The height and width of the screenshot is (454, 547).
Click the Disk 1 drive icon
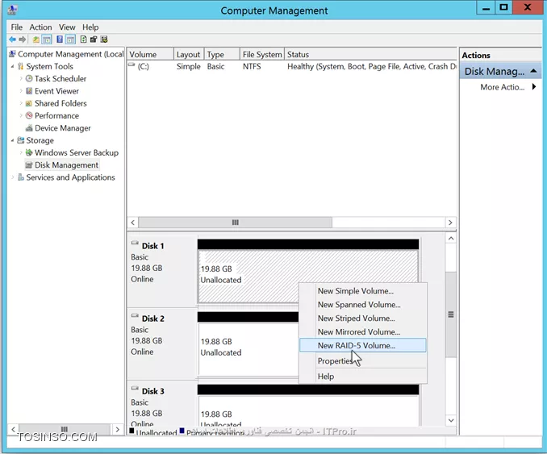coord(135,243)
